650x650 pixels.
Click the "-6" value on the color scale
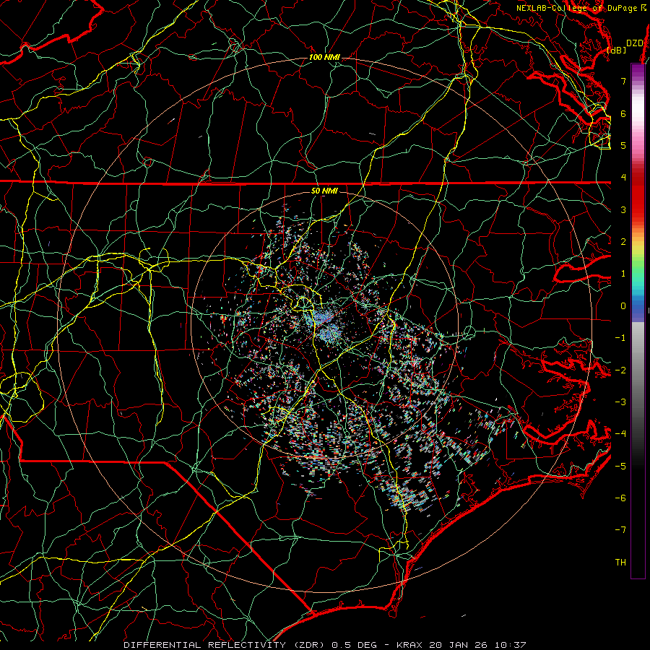tap(620, 498)
